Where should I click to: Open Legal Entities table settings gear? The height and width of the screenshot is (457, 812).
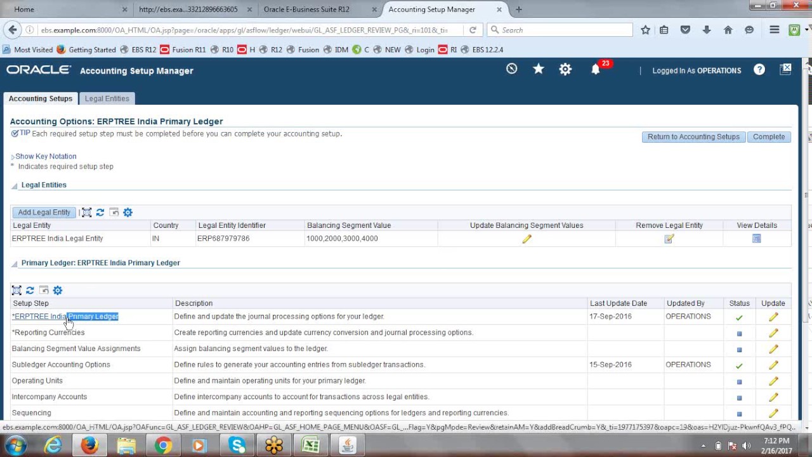pyautogui.click(x=128, y=213)
